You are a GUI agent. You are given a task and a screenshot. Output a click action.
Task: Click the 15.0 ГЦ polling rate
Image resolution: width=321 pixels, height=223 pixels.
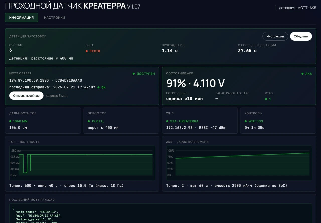(x=96, y=121)
